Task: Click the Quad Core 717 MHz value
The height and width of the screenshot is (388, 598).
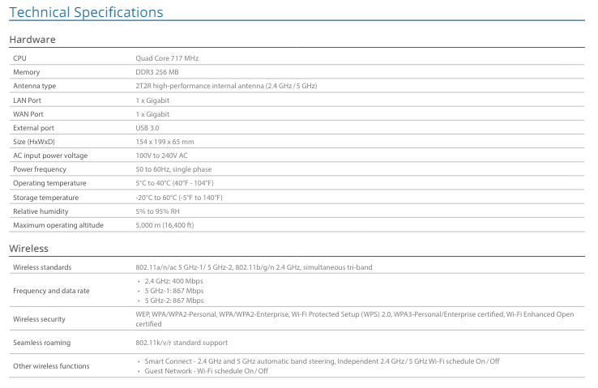Action: click(x=167, y=58)
